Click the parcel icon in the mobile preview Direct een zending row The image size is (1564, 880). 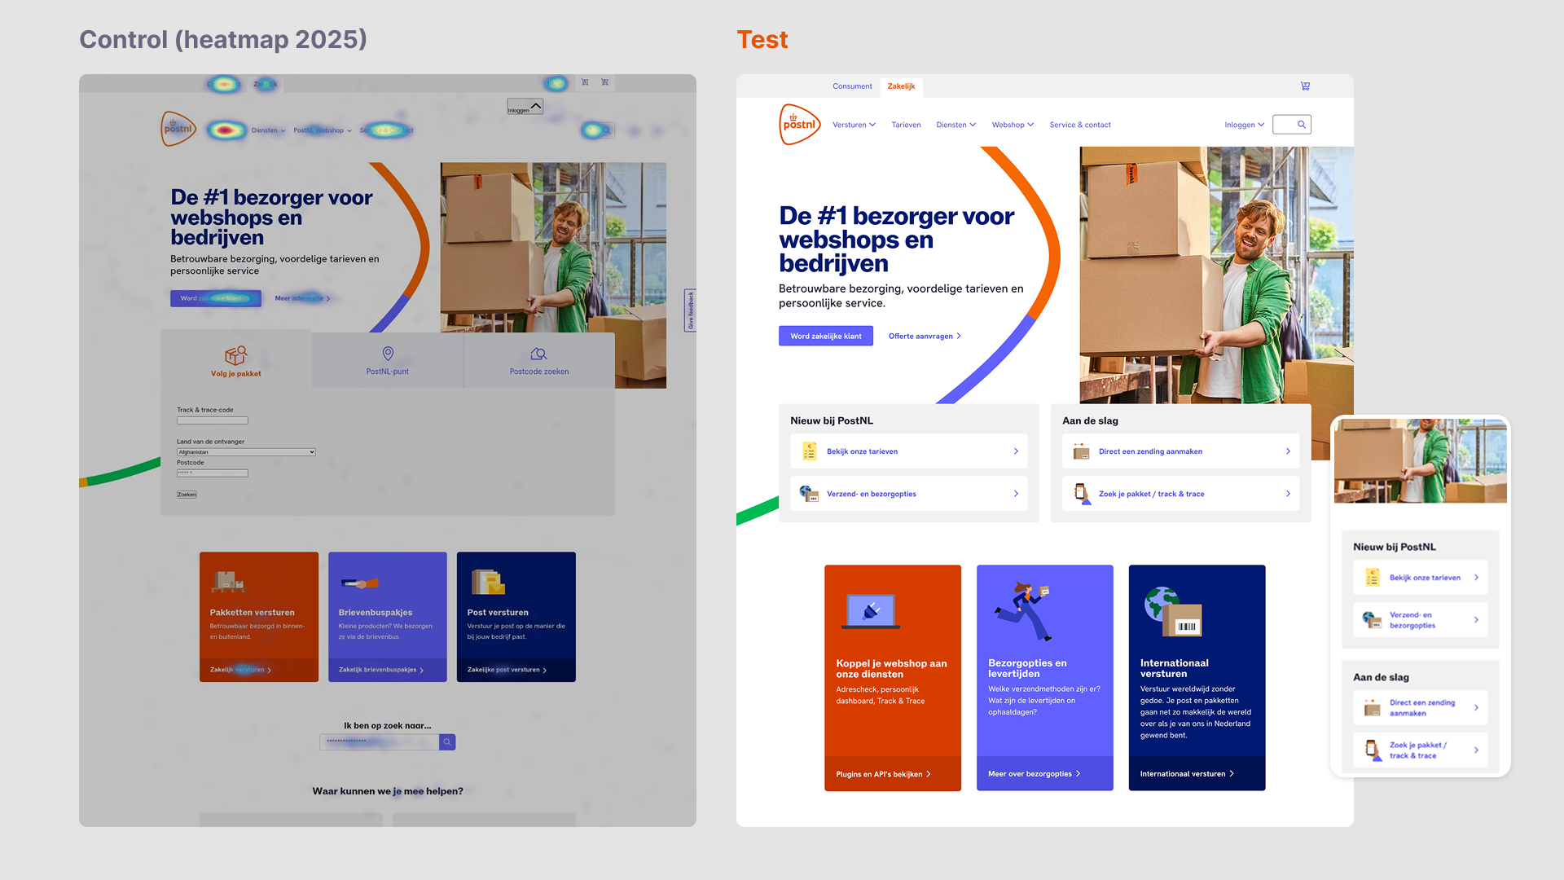pos(1373,707)
